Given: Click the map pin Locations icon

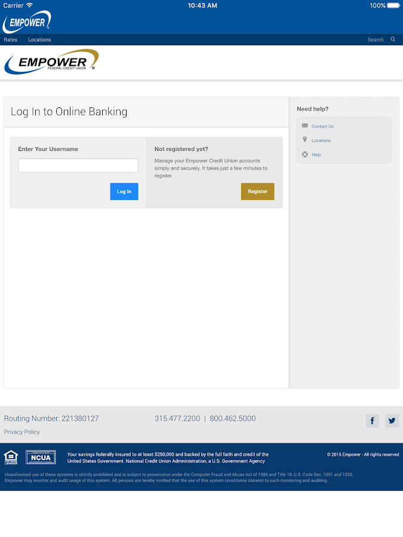Looking at the screenshot, I should coord(304,140).
